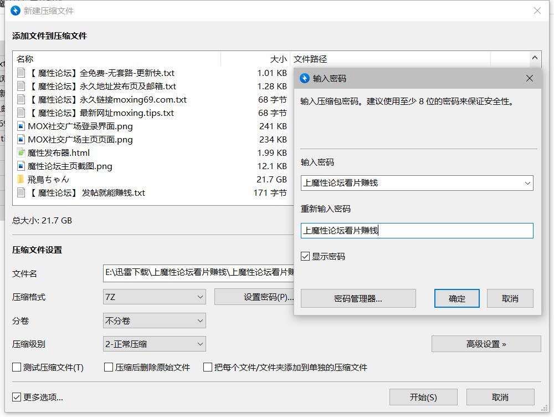Open 密码管理器...
The image size is (554, 417).
click(x=358, y=298)
